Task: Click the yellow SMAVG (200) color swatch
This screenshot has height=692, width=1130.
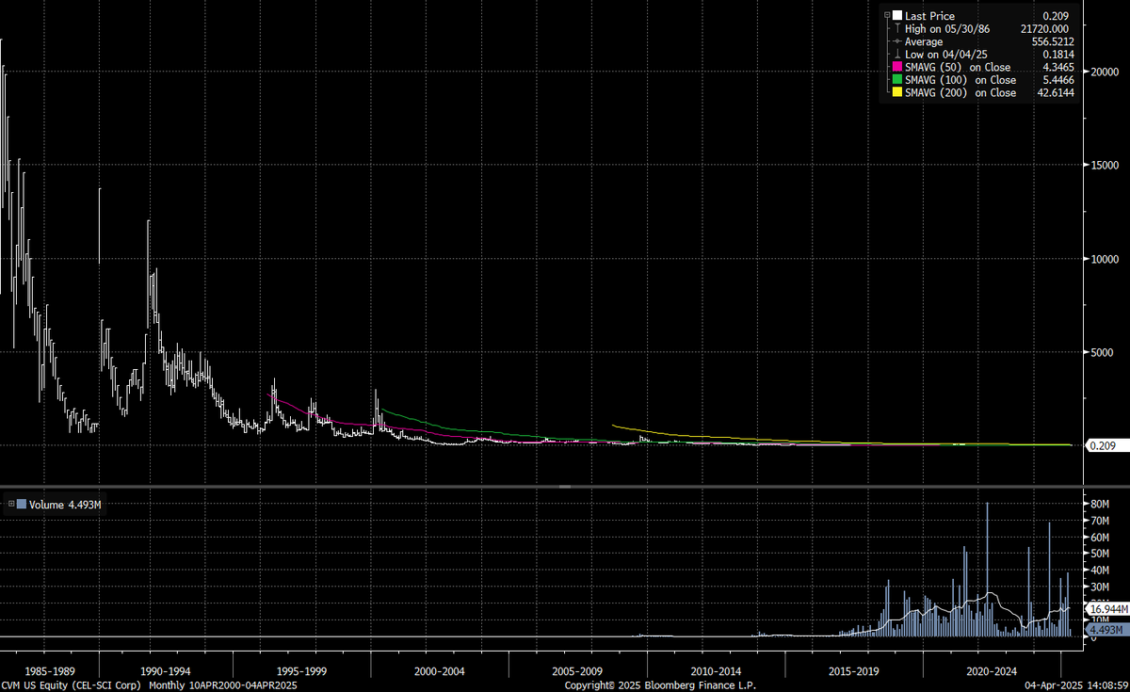Action: (897, 92)
